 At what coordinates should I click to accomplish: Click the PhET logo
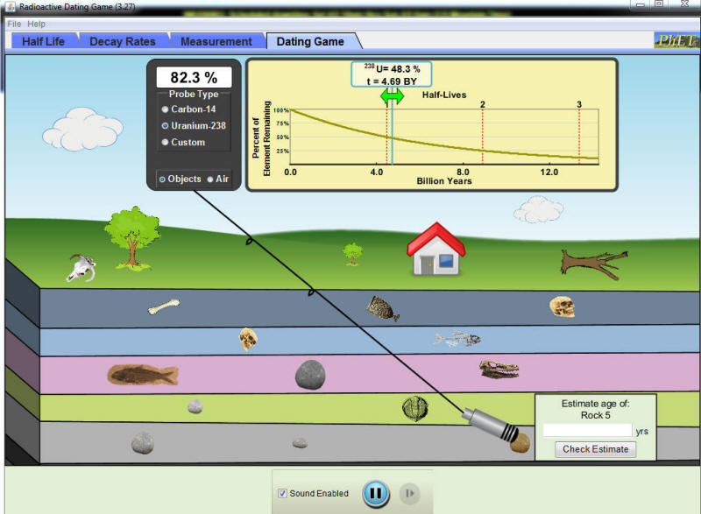(x=676, y=40)
